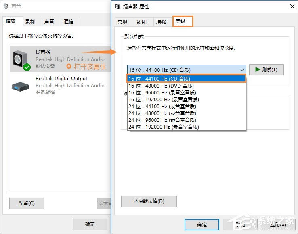Image resolution: width=298 pixels, height=234 pixels.
Task: Click the 设为默认值 button in 声音 window
Action: tap(104, 203)
